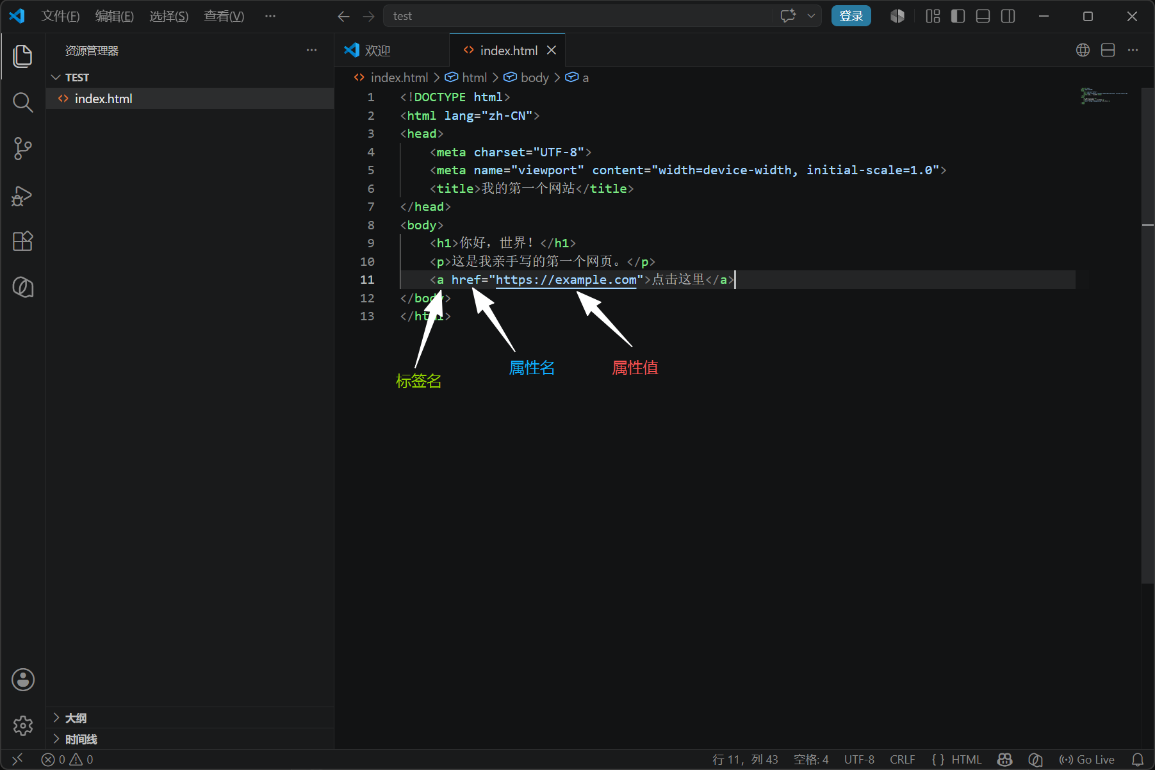Open Customize Layout icon
The height and width of the screenshot is (770, 1155).
click(933, 16)
